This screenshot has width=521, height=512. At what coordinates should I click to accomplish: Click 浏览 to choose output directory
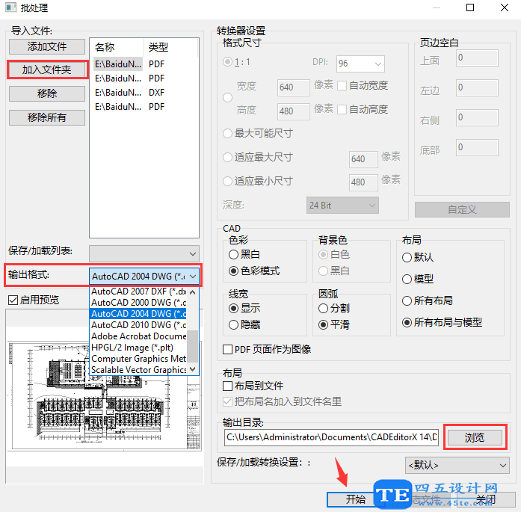(x=475, y=437)
